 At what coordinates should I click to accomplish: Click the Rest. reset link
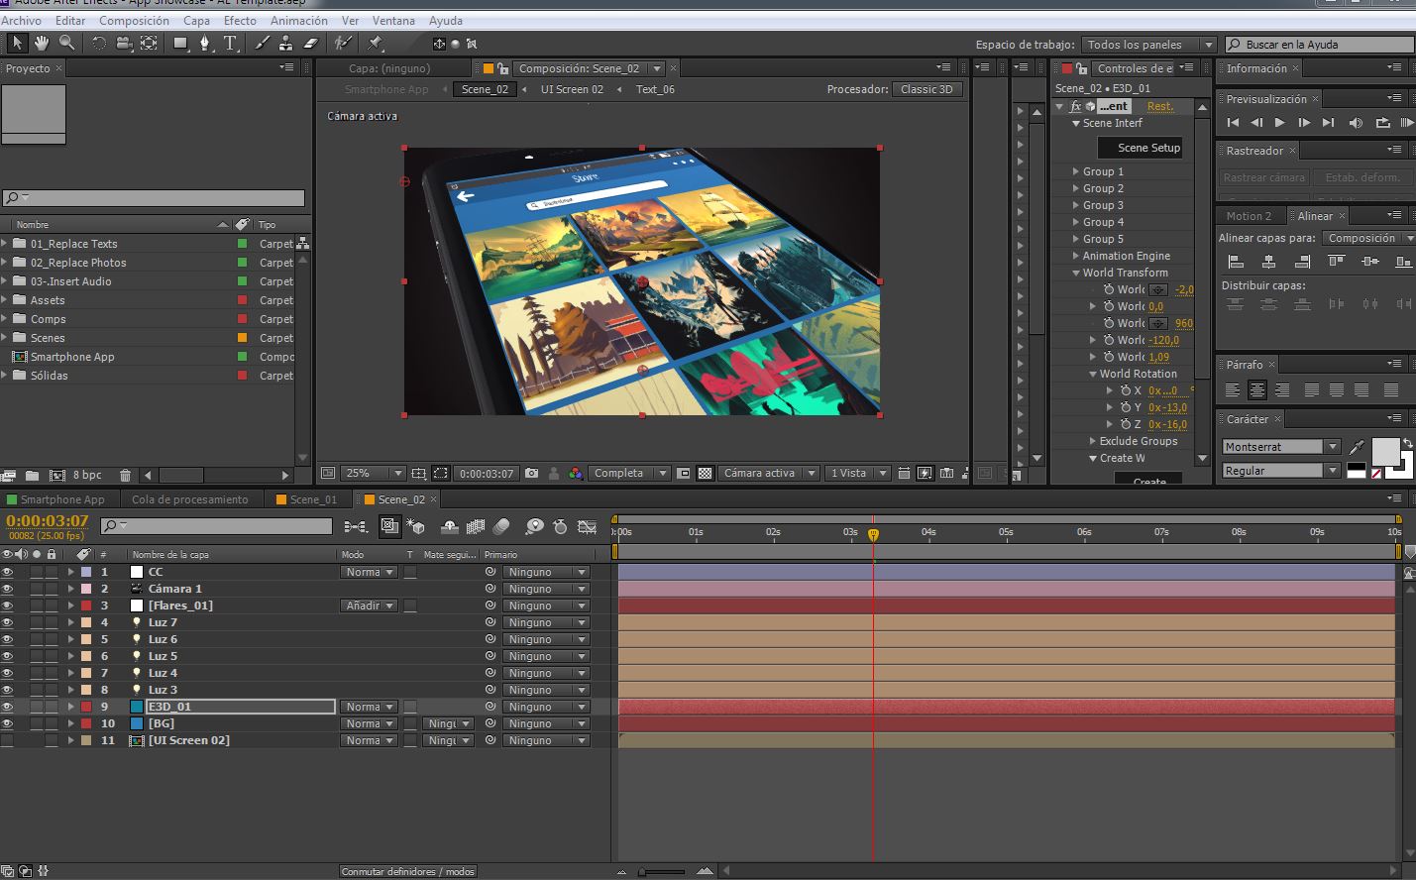(1159, 106)
